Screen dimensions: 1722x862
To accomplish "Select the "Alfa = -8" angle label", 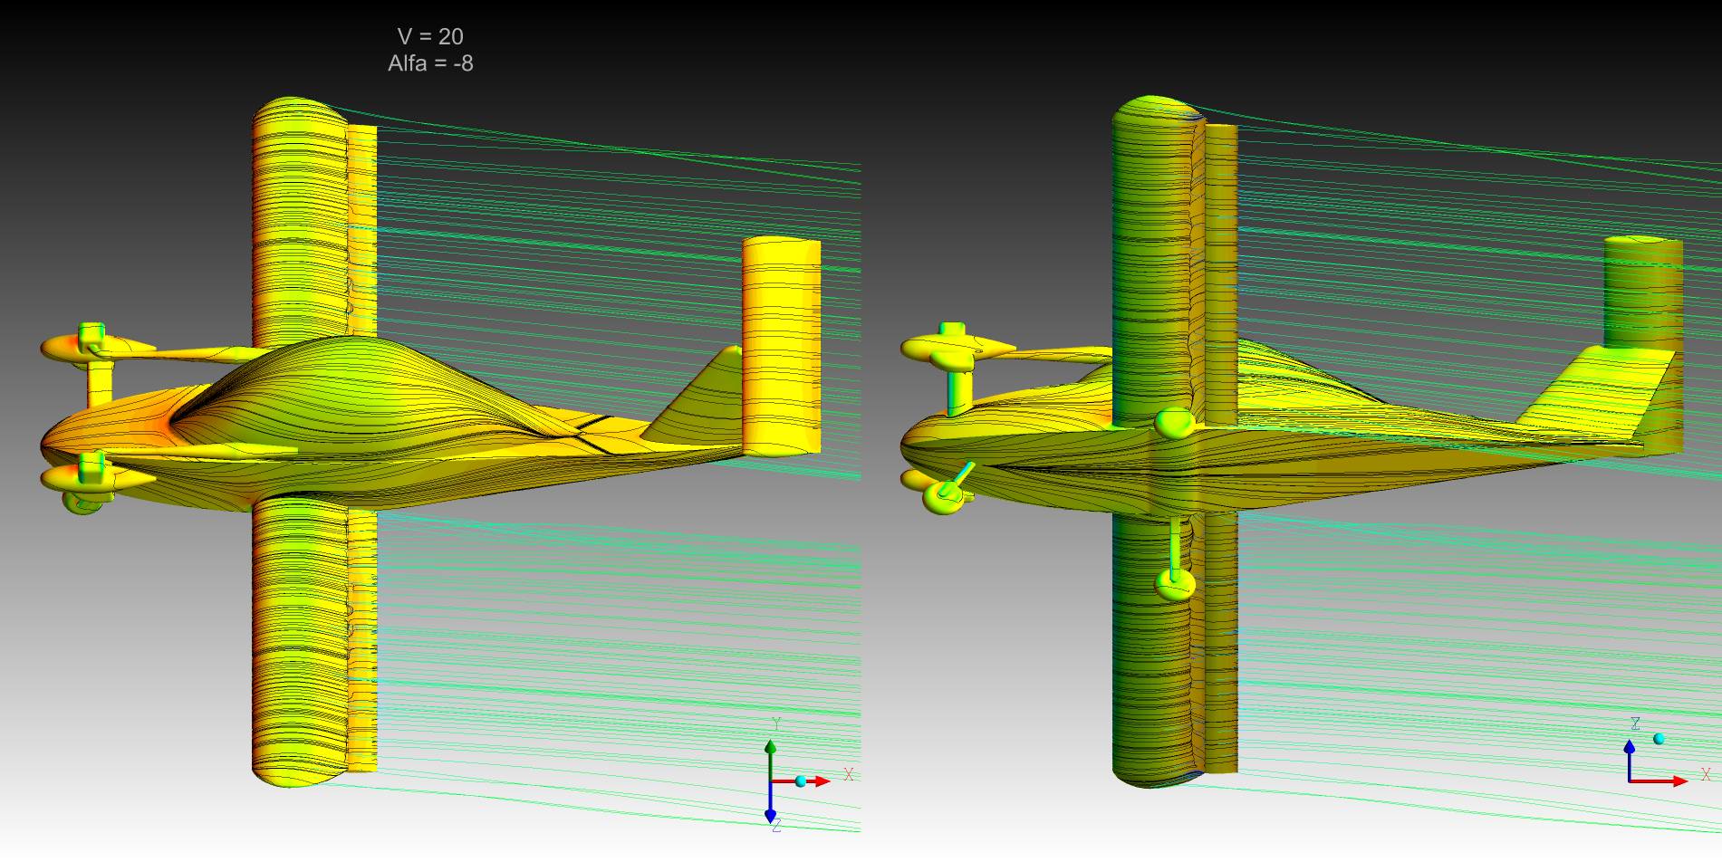I will pos(430,63).
